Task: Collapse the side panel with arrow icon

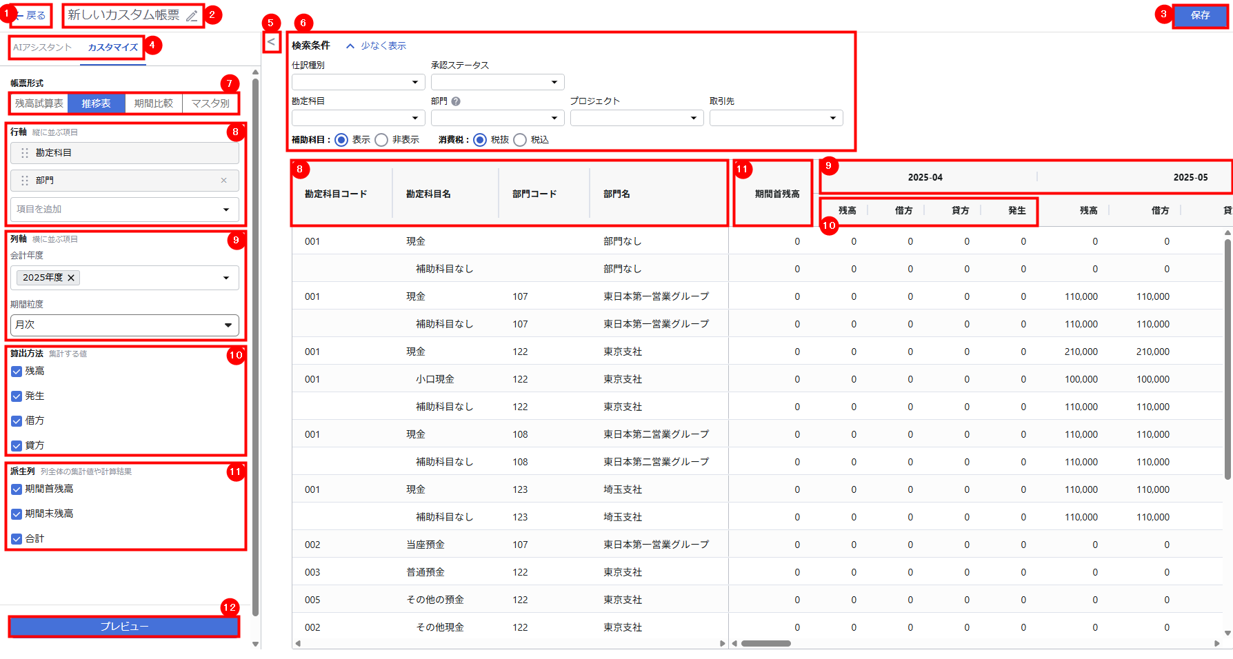Action: coord(271,42)
